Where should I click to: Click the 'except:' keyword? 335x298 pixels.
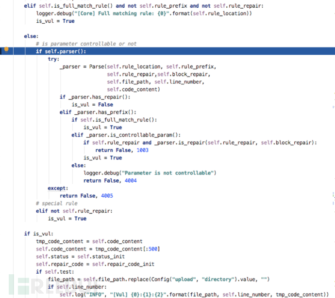(x=58, y=188)
